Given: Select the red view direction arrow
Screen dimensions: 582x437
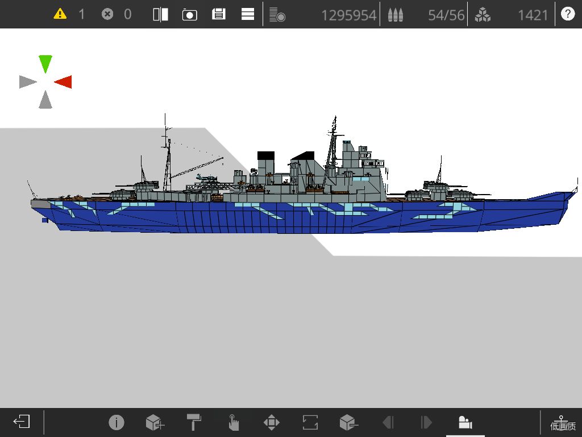Looking at the screenshot, I should click(x=63, y=82).
